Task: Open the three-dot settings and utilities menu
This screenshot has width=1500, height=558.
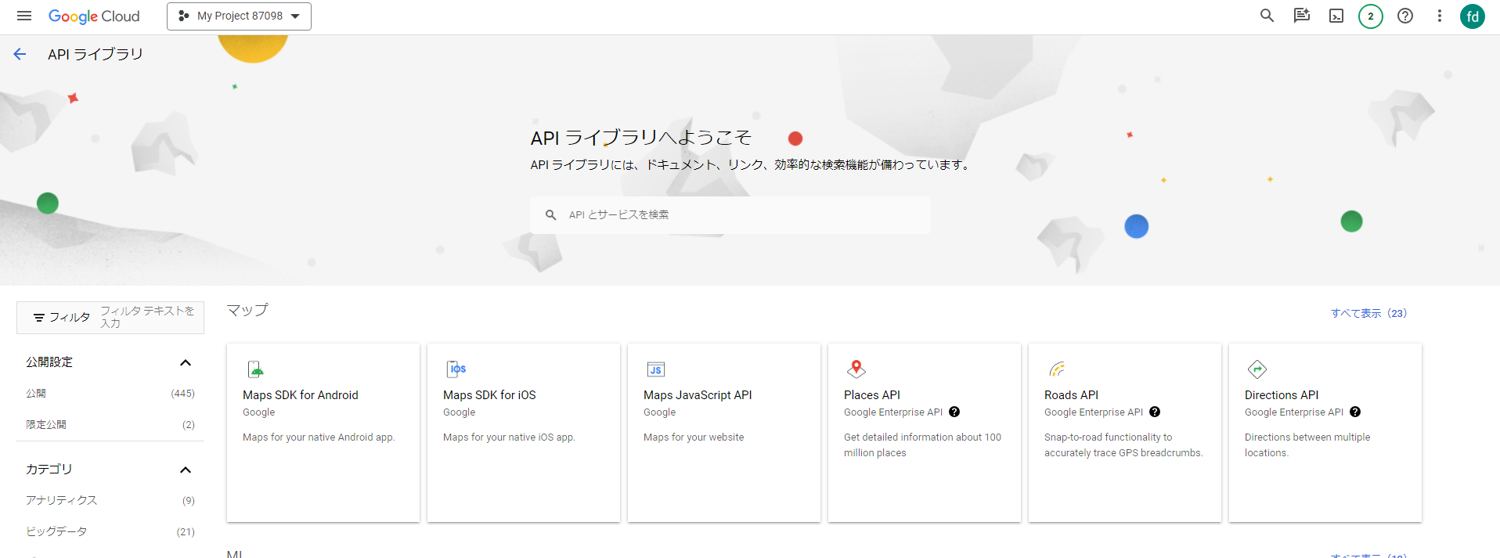Action: (1439, 16)
